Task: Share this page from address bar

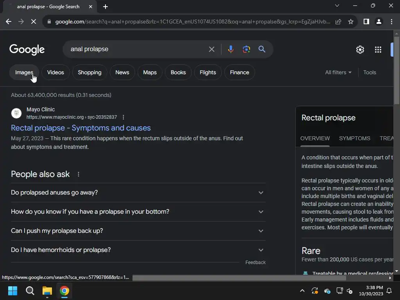Action: pyautogui.click(x=338, y=22)
